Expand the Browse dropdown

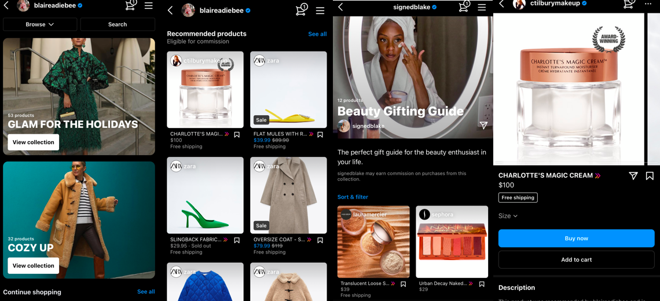pos(40,24)
